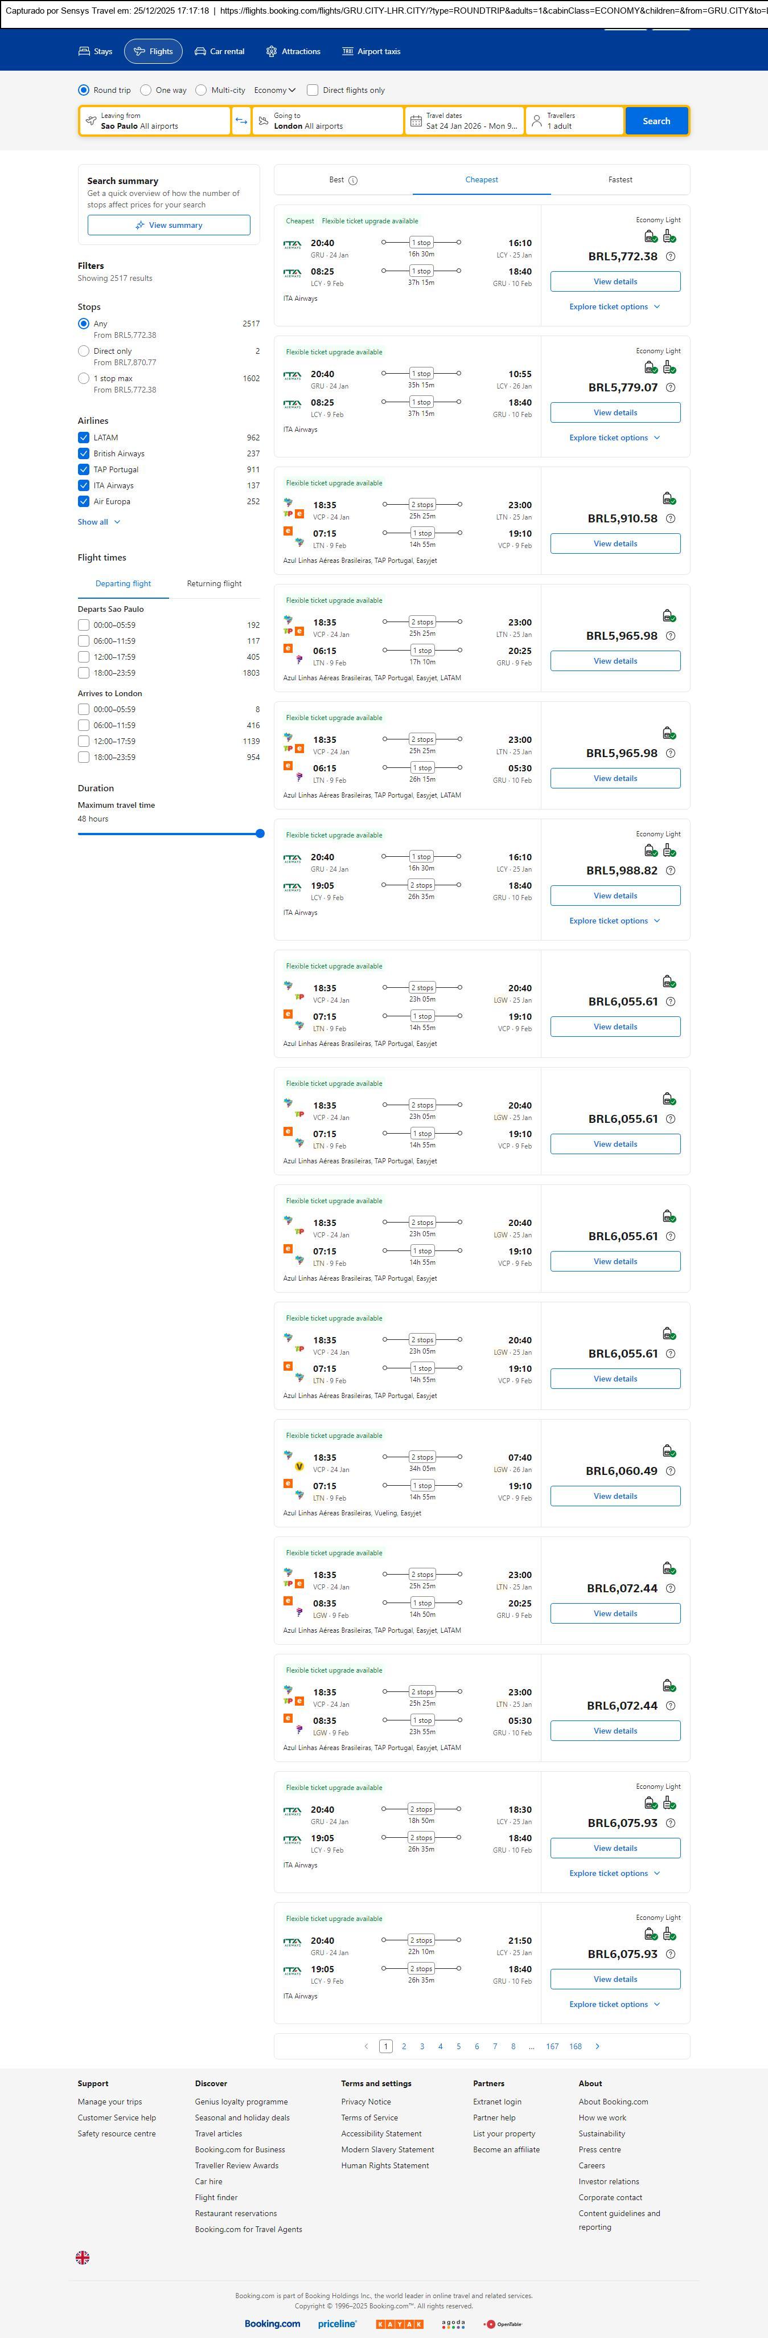Click the price help icon beside BRL5,910.58
The width and height of the screenshot is (768, 2338).
(x=670, y=519)
